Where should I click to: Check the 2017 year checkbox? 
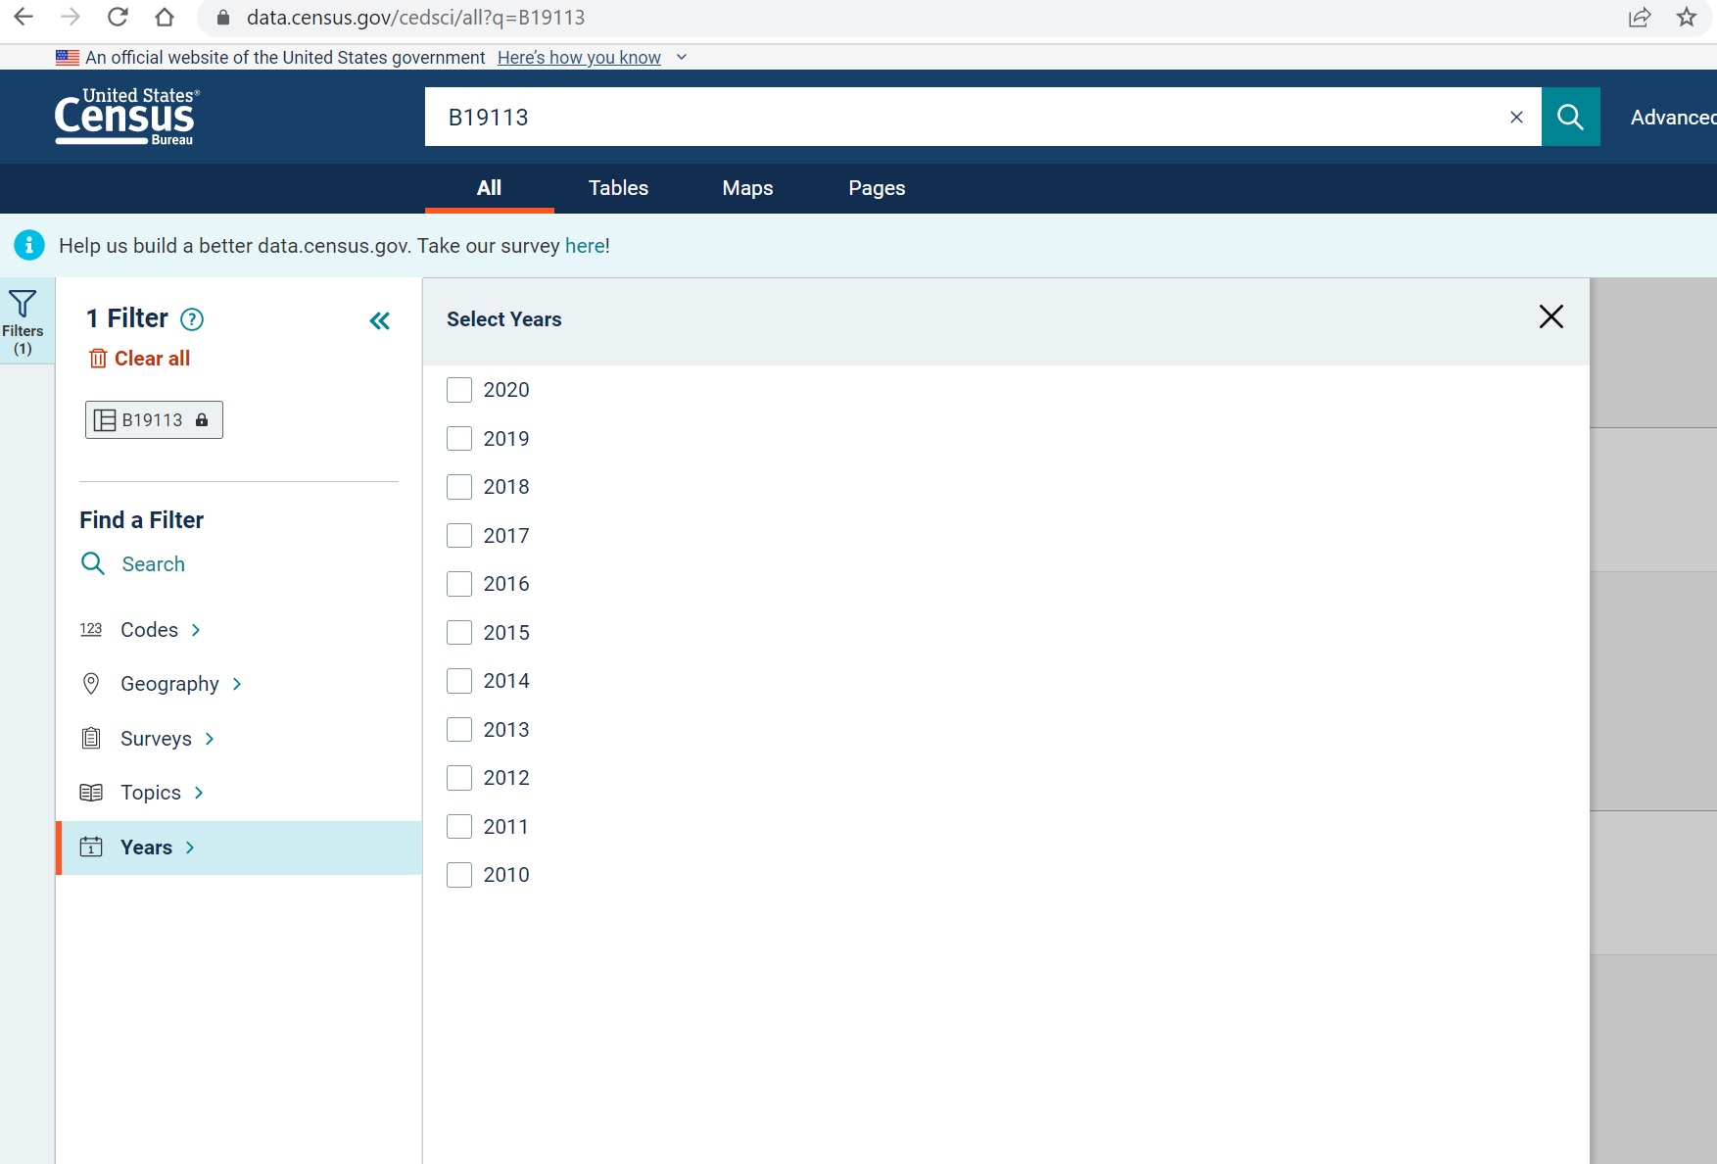[459, 535]
